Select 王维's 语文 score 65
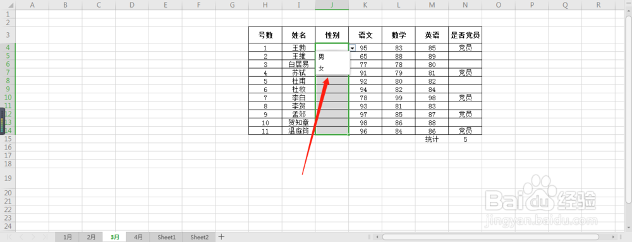The image size is (632, 242). (x=365, y=56)
